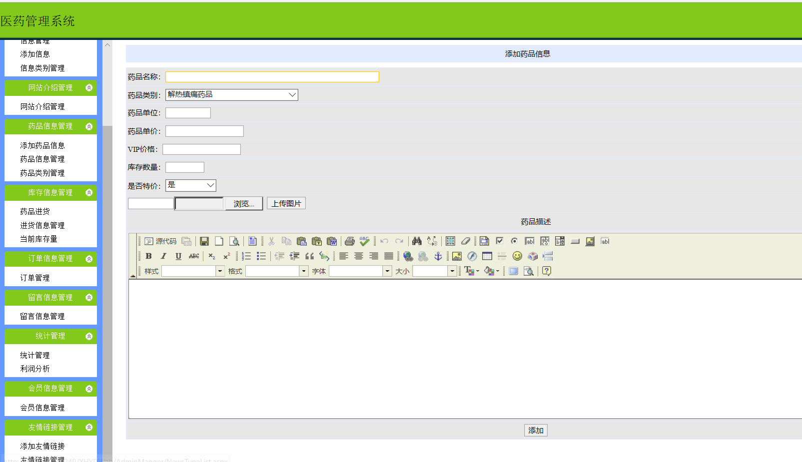This screenshot has width=802, height=462.
Task: Click the Save icon in editor toolbar
Action: [x=204, y=241]
